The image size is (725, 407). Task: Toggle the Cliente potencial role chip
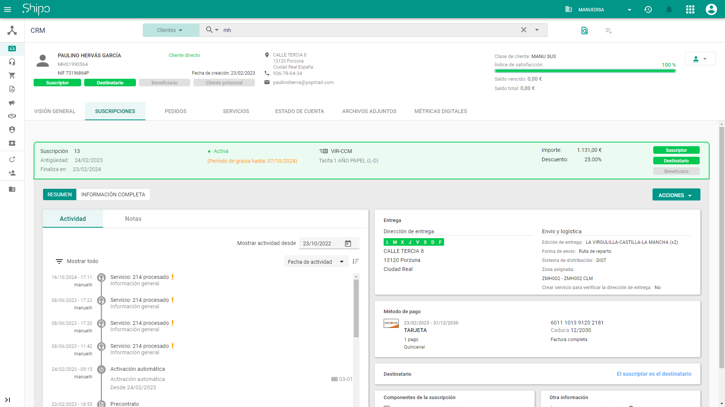pos(224,83)
